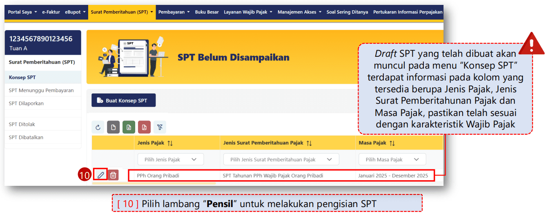Click the Surat Pemberitahuan (SPT) sidebar heading
This screenshot has width=546, height=214.
coord(42,62)
